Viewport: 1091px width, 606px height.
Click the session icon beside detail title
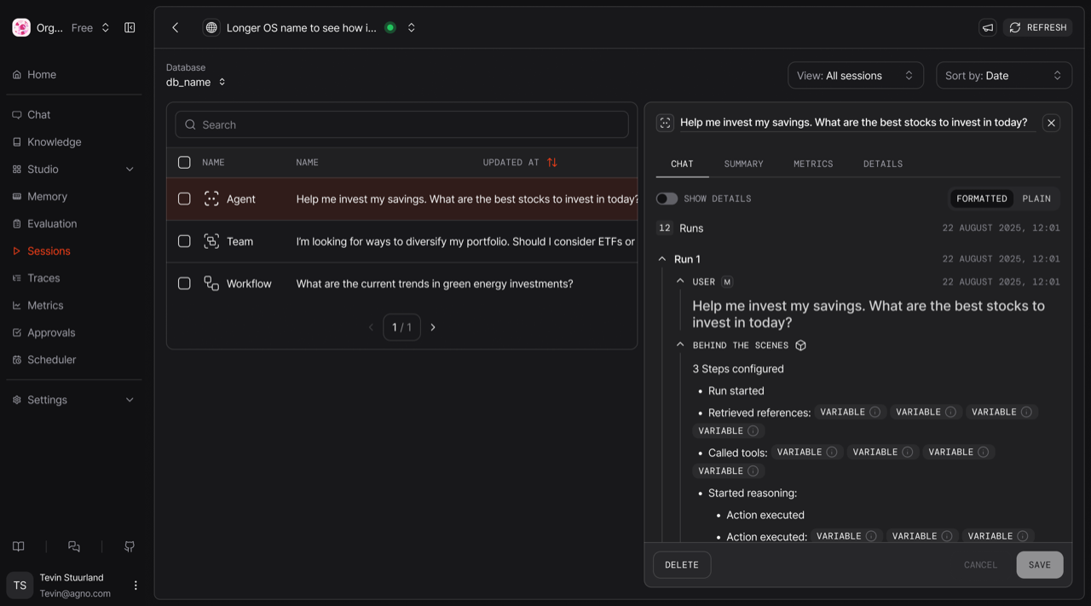point(665,123)
